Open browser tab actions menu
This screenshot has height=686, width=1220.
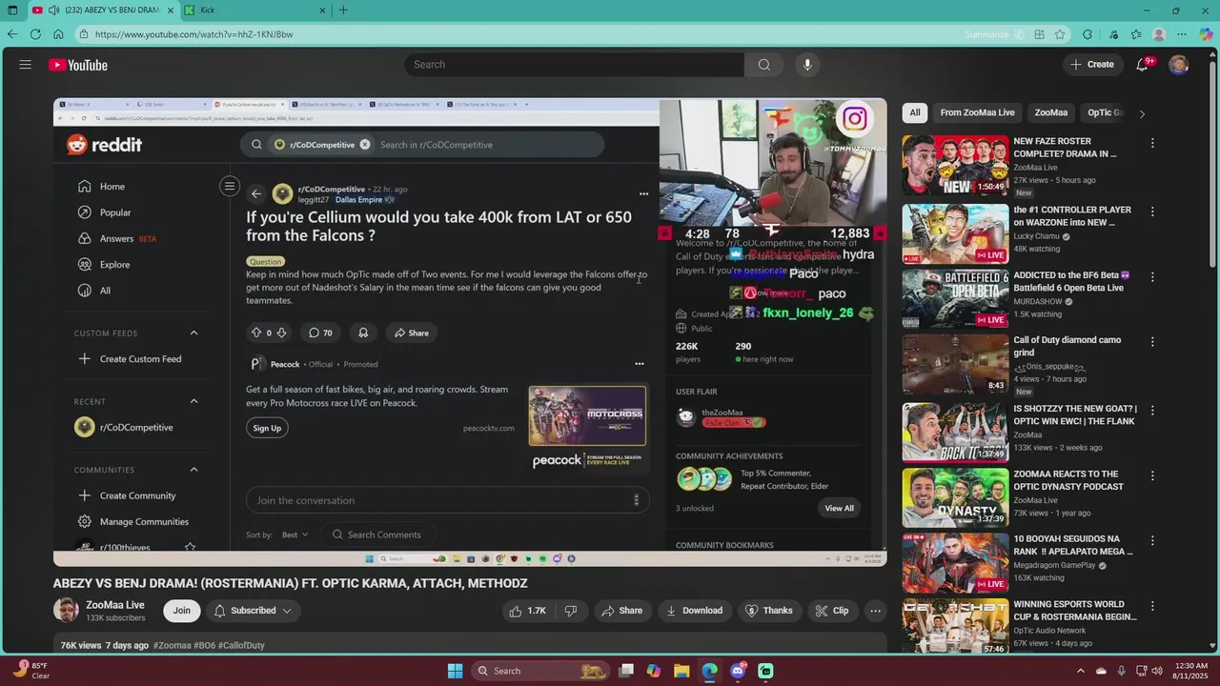(x=12, y=10)
